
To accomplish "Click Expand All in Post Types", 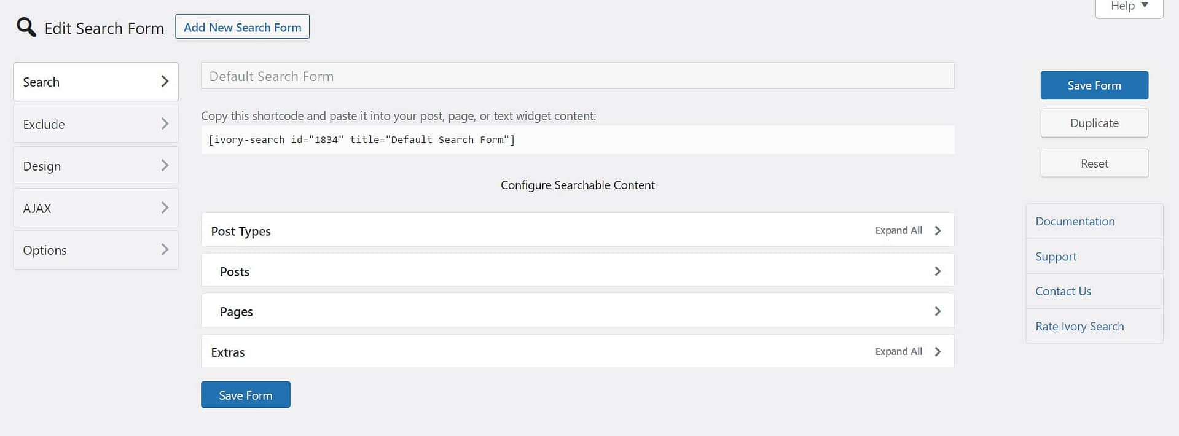I will click(898, 231).
